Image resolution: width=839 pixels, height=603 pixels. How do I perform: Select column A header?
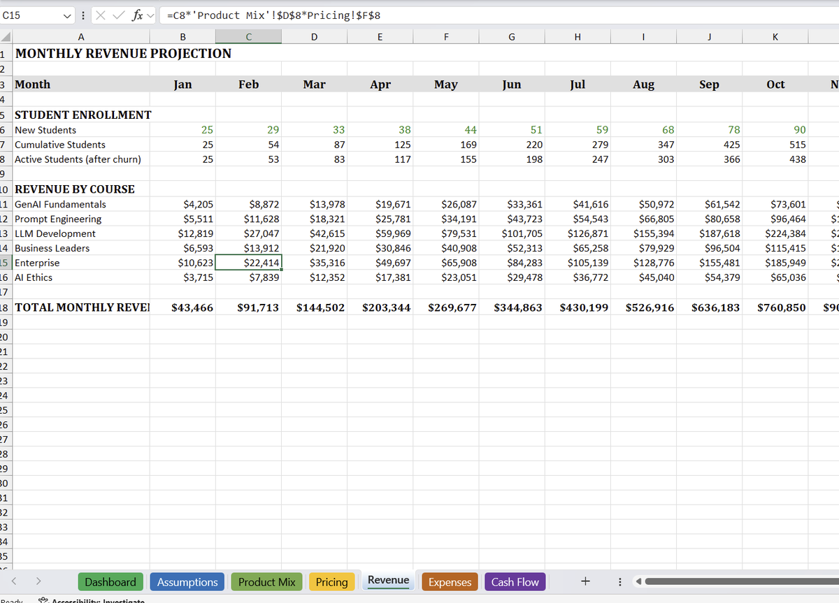pos(81,38)
